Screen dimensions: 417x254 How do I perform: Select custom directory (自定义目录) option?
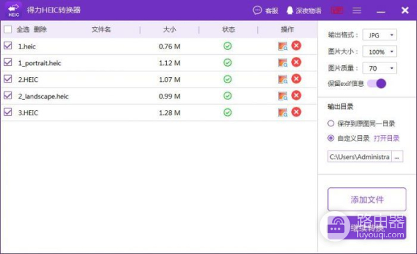point(331,138)
